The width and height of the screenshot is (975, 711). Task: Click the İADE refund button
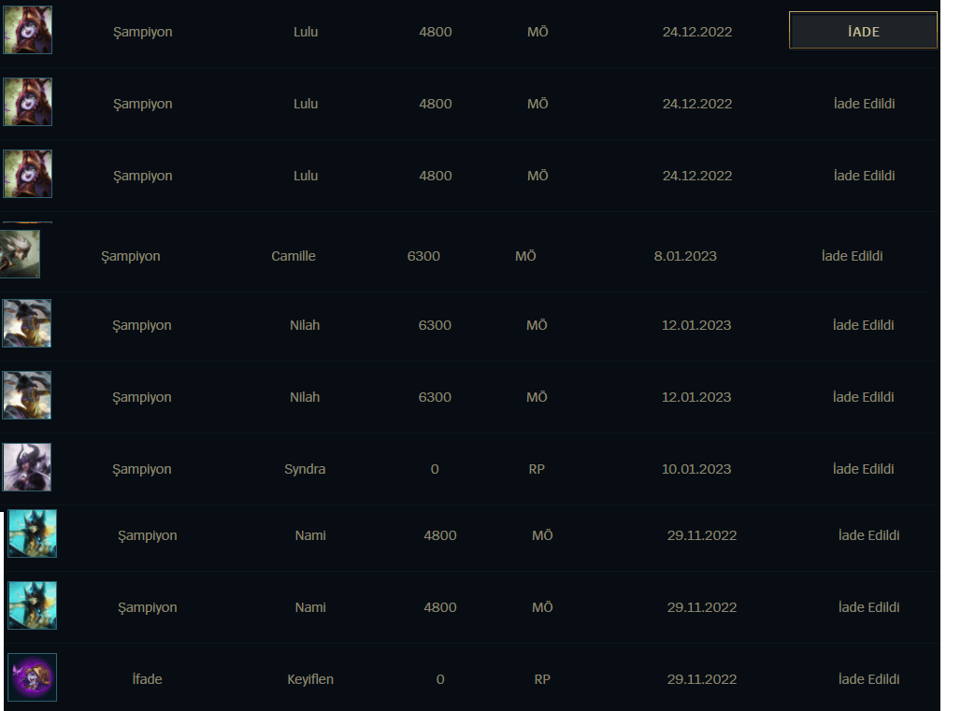(x=863, y=31)
